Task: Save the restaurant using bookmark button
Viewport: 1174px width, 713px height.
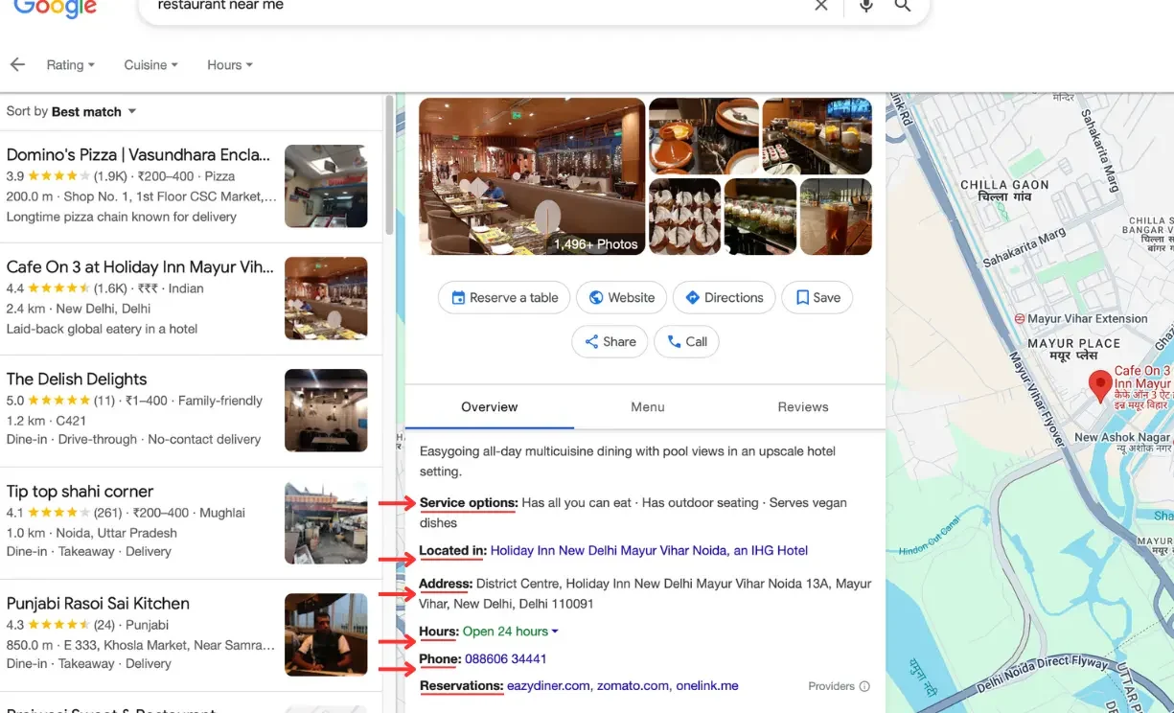Action: pos(817,298)
